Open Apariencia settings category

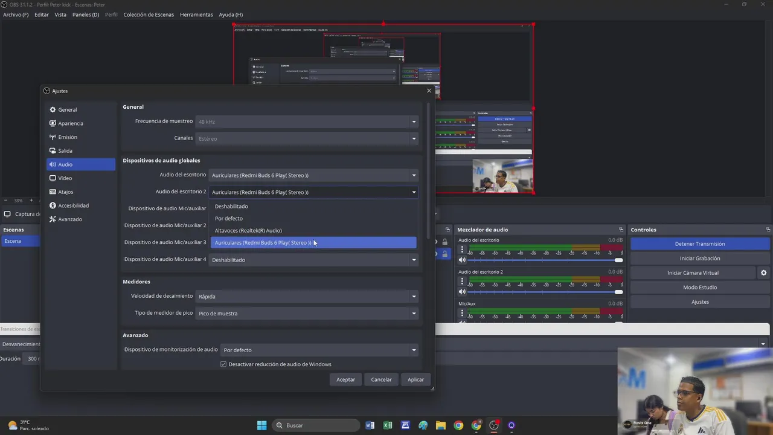(x=80, y=123)
